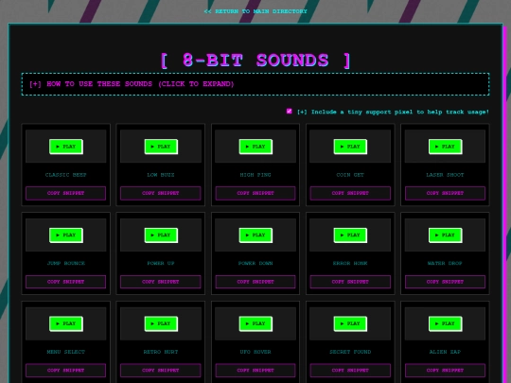
Task: Play the UFO Hover sound
Action: tap(255, 323)
